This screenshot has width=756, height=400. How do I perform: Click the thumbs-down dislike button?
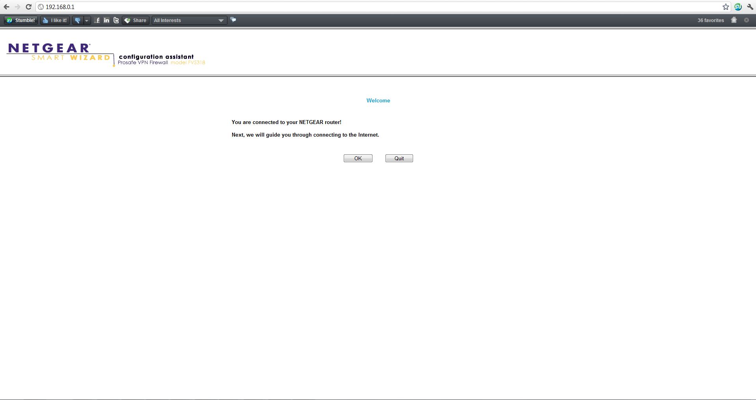[78, 20]
